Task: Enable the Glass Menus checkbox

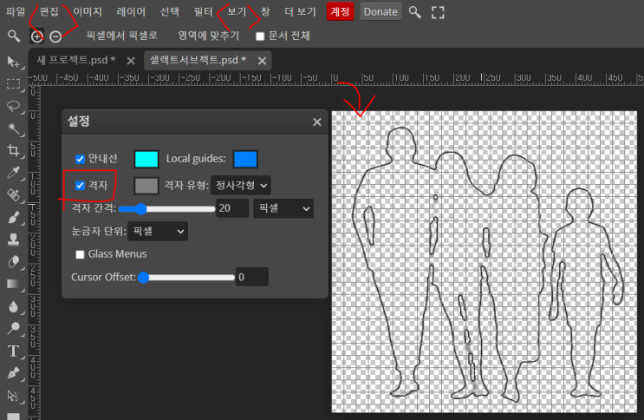Action: [x=81, y=254]
